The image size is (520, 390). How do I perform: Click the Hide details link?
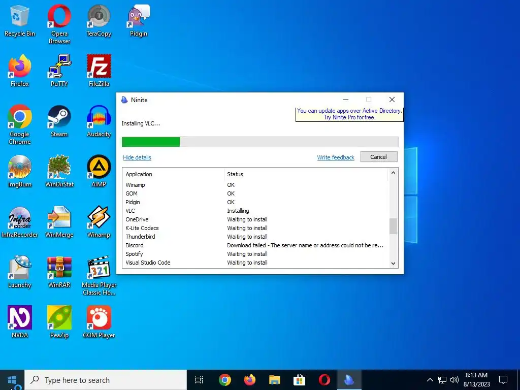coord(137,157)
